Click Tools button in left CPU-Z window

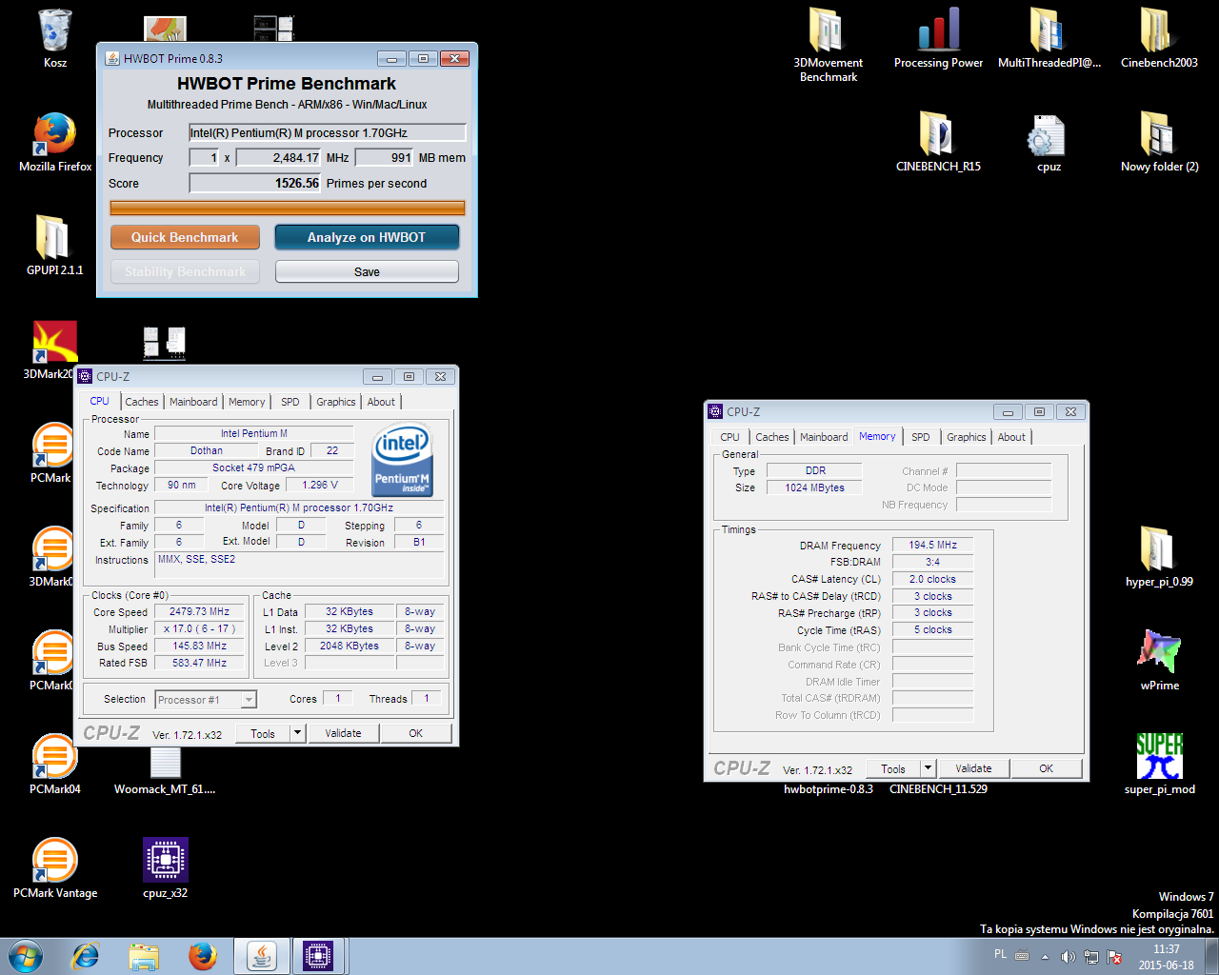pos(262,733)
